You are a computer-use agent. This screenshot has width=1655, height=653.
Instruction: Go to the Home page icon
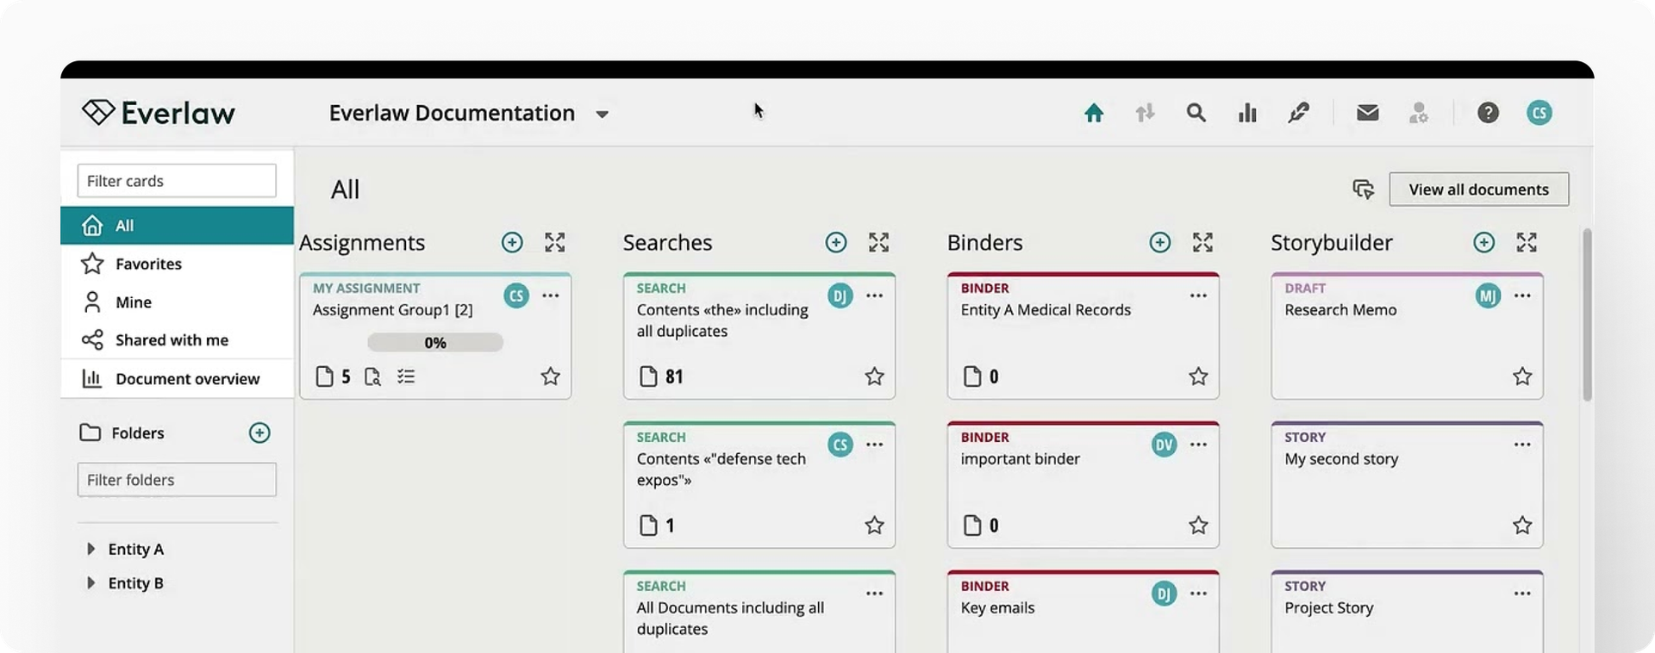pyautogui.click(x=1094, y=113)
